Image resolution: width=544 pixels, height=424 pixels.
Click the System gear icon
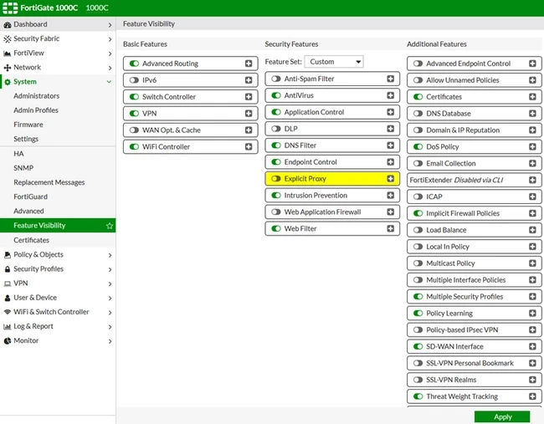7,82
